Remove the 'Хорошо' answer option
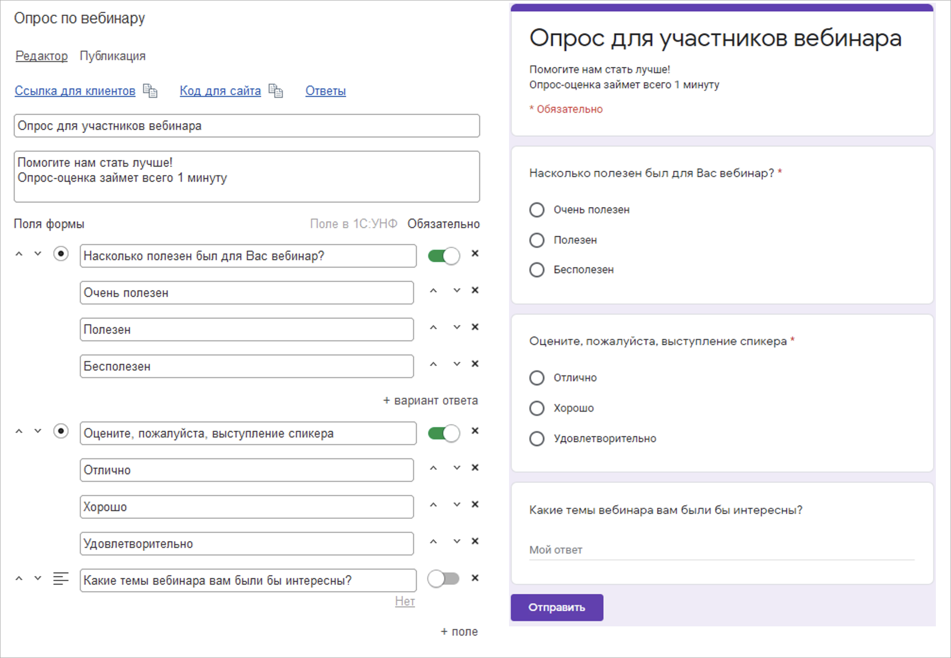 [x=475, y=505]
